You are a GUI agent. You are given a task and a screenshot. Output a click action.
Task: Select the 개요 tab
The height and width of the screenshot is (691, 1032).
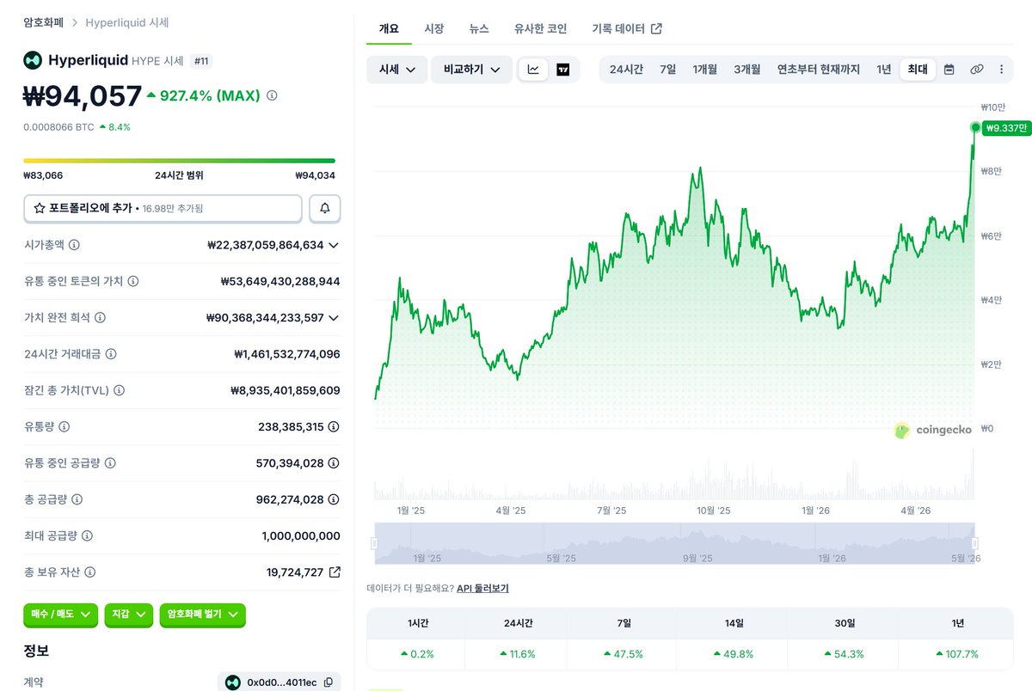click(x=389, y=28)
